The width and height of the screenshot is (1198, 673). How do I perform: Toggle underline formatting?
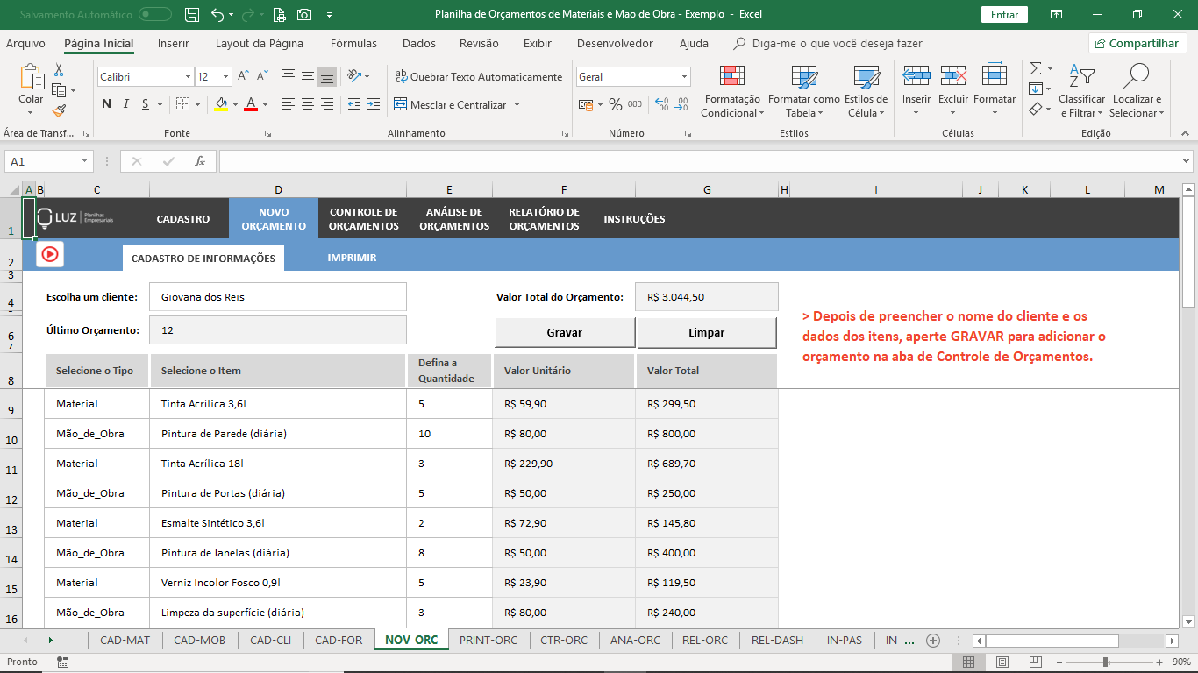click(x=146, y=104)
